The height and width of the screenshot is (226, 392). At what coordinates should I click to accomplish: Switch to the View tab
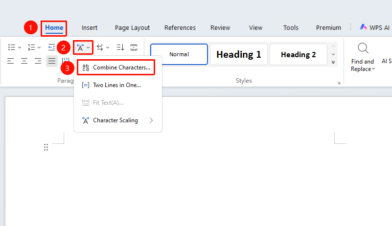(x=255, y=28)
